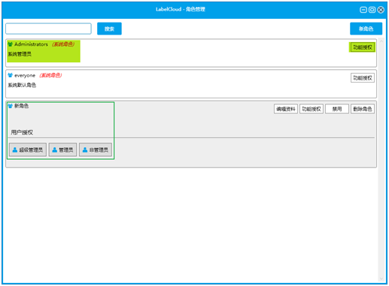Open 功能授权 in the 新角色 row
389x286 pixels.
[x=312, y=109]
